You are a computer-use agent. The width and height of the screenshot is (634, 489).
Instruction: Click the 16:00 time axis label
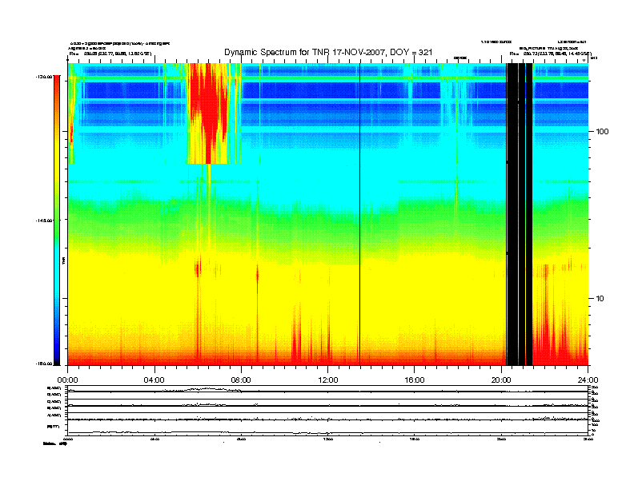click(415, 380)
